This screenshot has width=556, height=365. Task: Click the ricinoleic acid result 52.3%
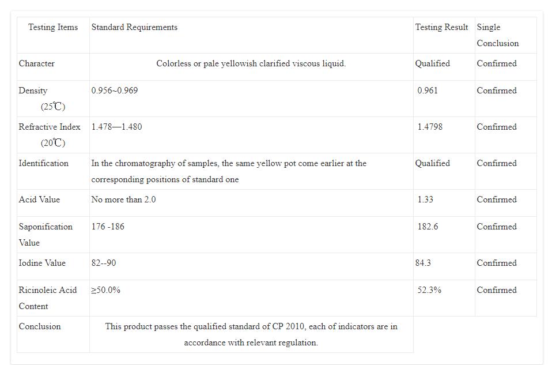pos(429,290)
